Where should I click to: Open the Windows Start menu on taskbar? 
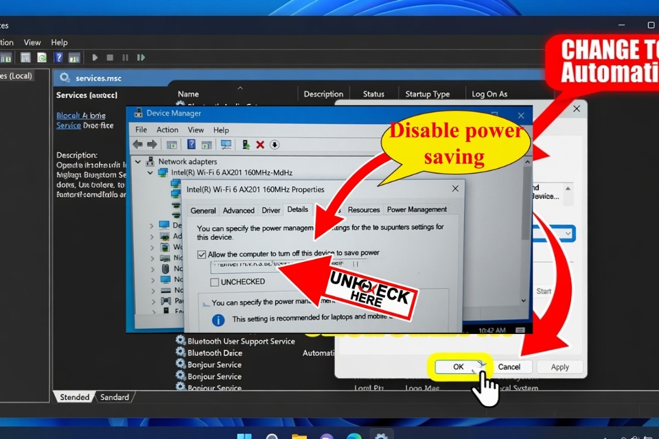[x=244, y=436]
